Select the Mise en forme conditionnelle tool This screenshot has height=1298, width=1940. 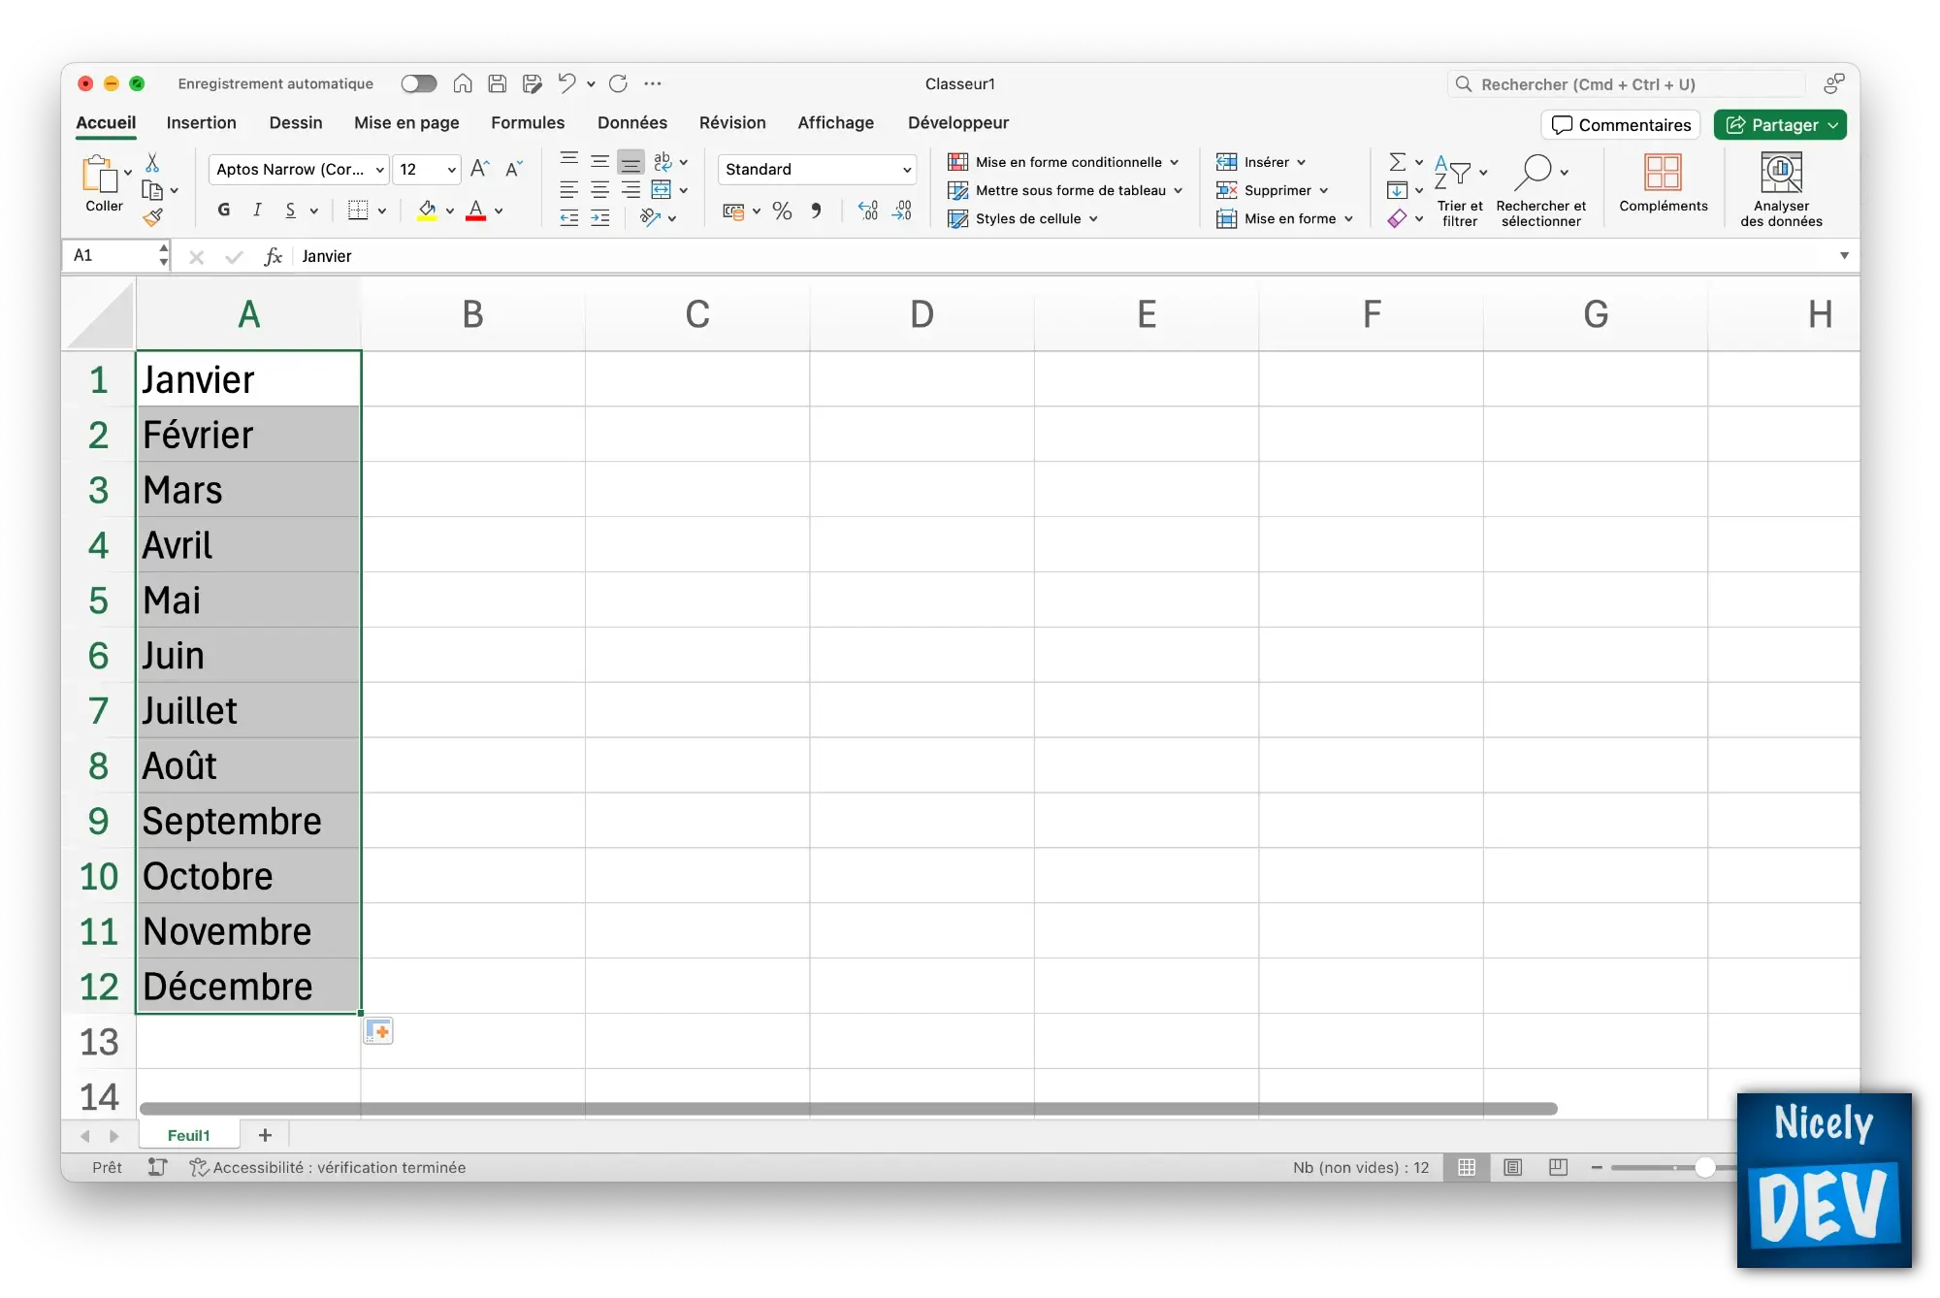(x=1064, y=161)
